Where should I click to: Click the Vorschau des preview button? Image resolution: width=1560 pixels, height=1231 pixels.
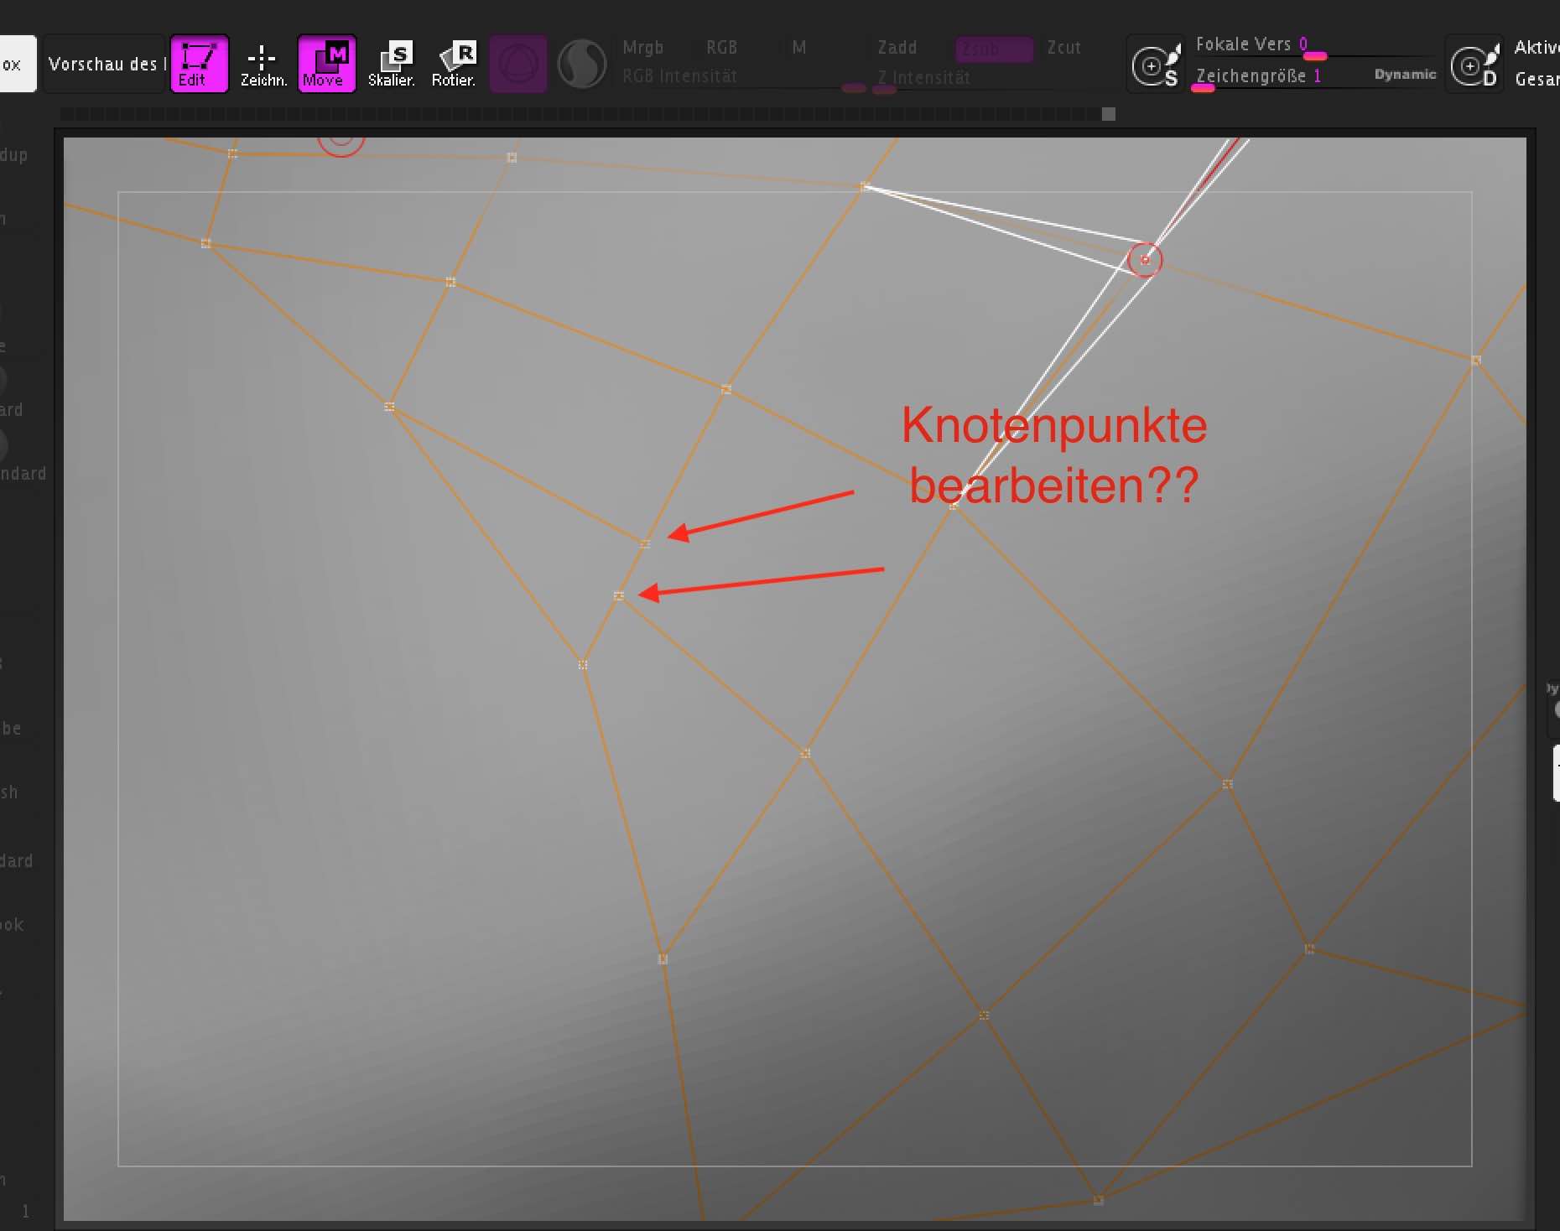click(x=105, y=64)
